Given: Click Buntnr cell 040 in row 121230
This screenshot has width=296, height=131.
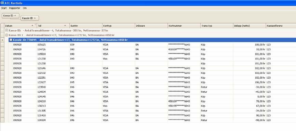Looking at the screenshot, I should [86, 59].
